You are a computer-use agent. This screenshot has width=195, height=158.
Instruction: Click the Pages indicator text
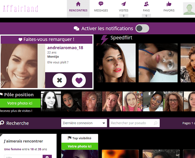[189, 123]
